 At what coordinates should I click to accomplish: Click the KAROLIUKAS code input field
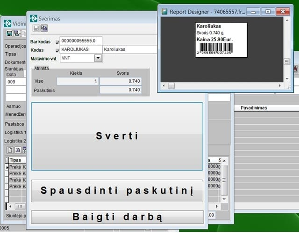pyautogui.click(x=81, y=49)
